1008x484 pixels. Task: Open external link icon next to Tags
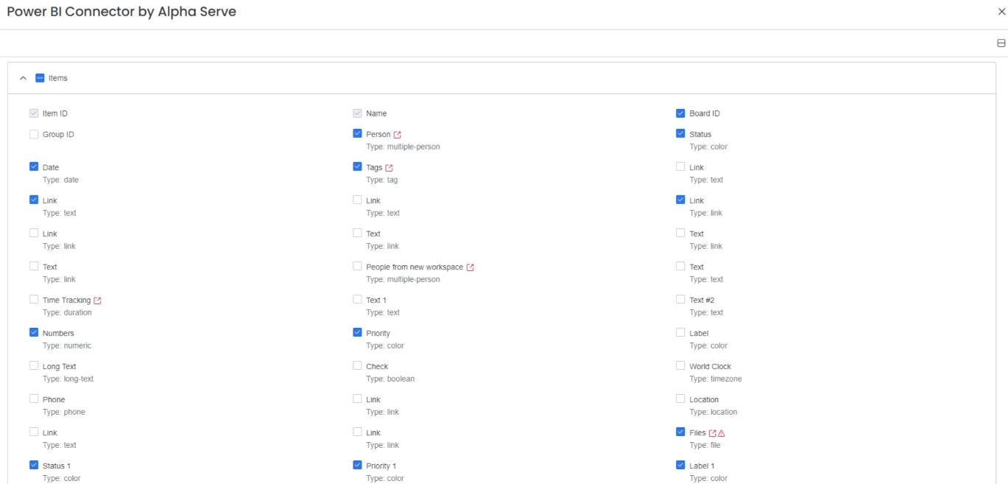(390, 168)
